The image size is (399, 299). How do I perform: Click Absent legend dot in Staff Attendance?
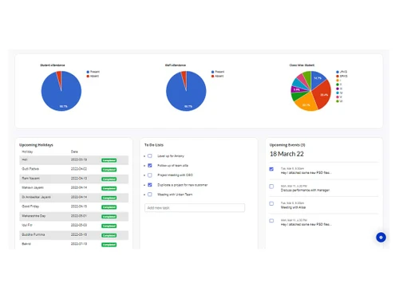(x=212, y=76)
